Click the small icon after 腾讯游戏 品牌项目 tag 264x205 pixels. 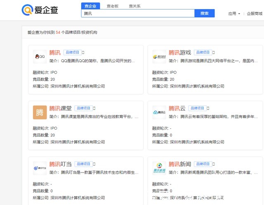click(214, 52)
